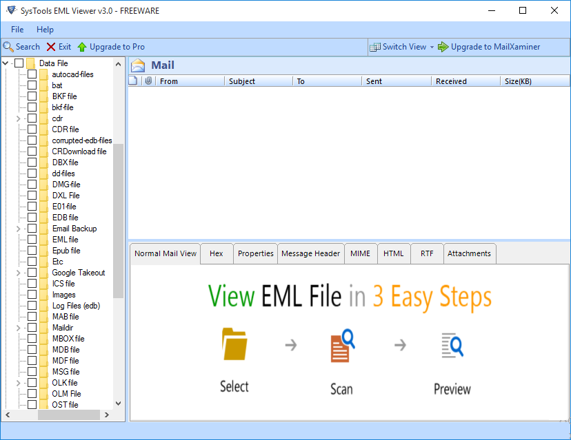Select the Log Files (edb) tree item
Viewport: 571px width, 440px height.
76,306
